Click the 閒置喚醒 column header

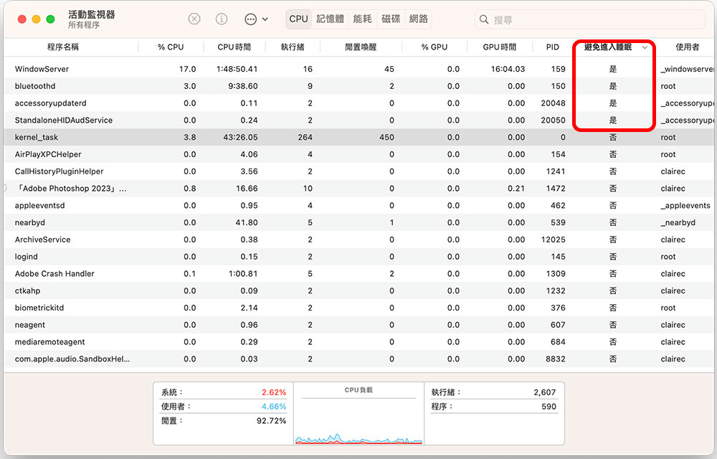(x=360, y=47)
